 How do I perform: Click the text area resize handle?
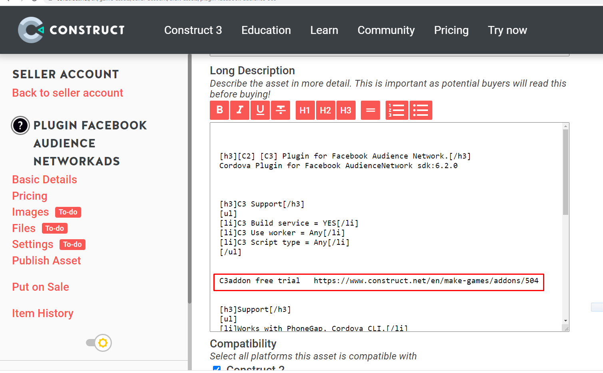[566, 328]
